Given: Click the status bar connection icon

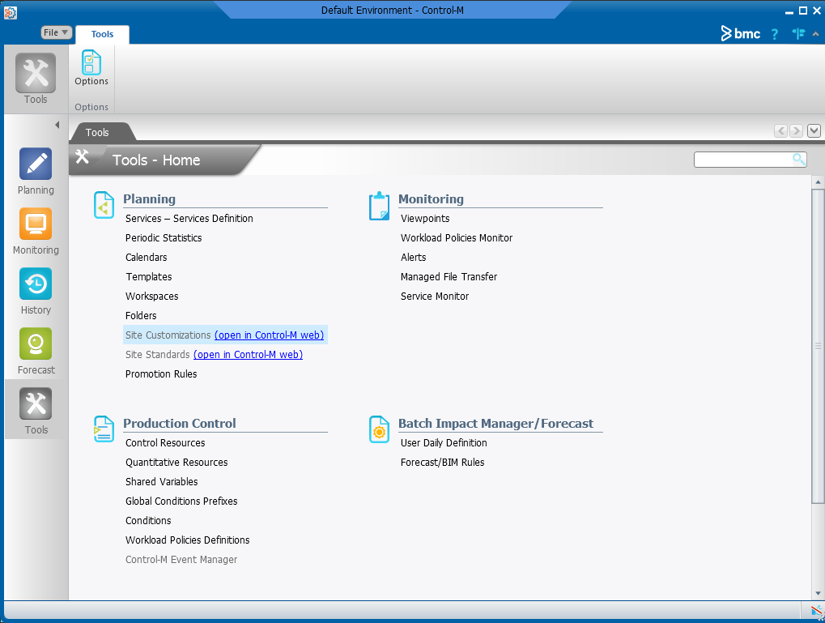Looking at the screenshot, I should [817, 611].
